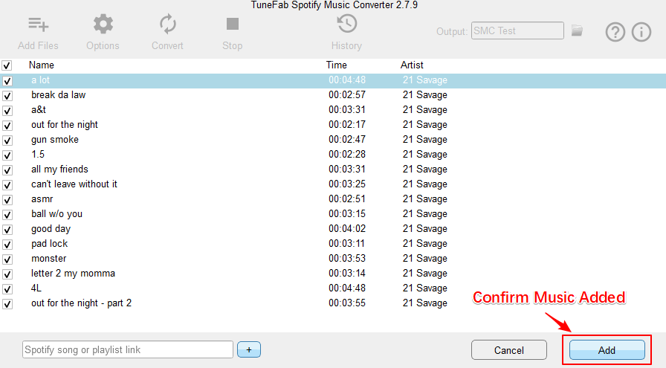Click the Add Files icon
This screenshot has width=666, height=368.
click(38, 25)
